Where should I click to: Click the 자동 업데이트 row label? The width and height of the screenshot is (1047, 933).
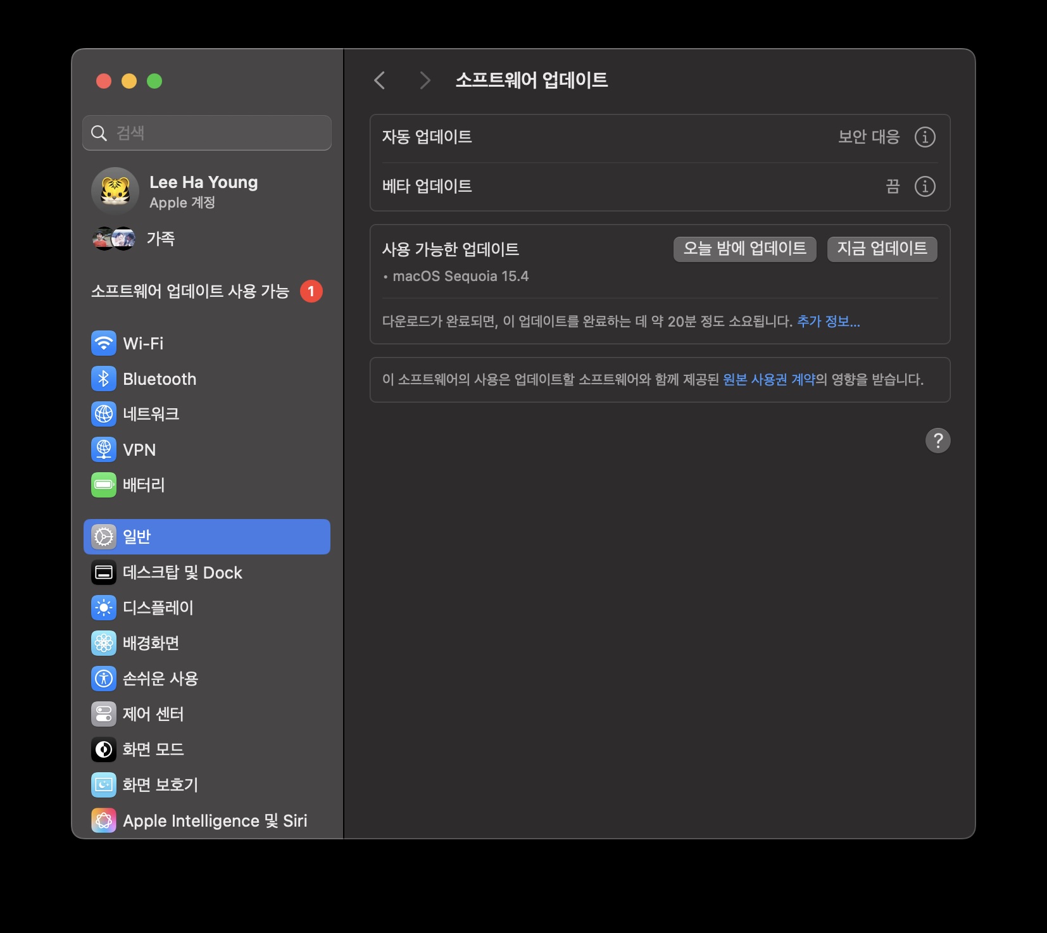tap(427, 137)
